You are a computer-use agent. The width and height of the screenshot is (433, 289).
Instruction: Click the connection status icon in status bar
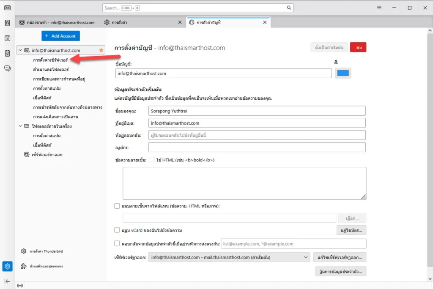point(20,286)
